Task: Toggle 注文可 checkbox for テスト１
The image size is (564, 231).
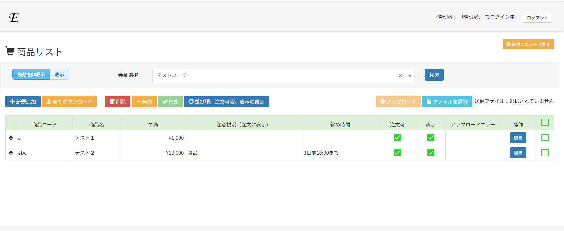Action: [x=397, y=137]
